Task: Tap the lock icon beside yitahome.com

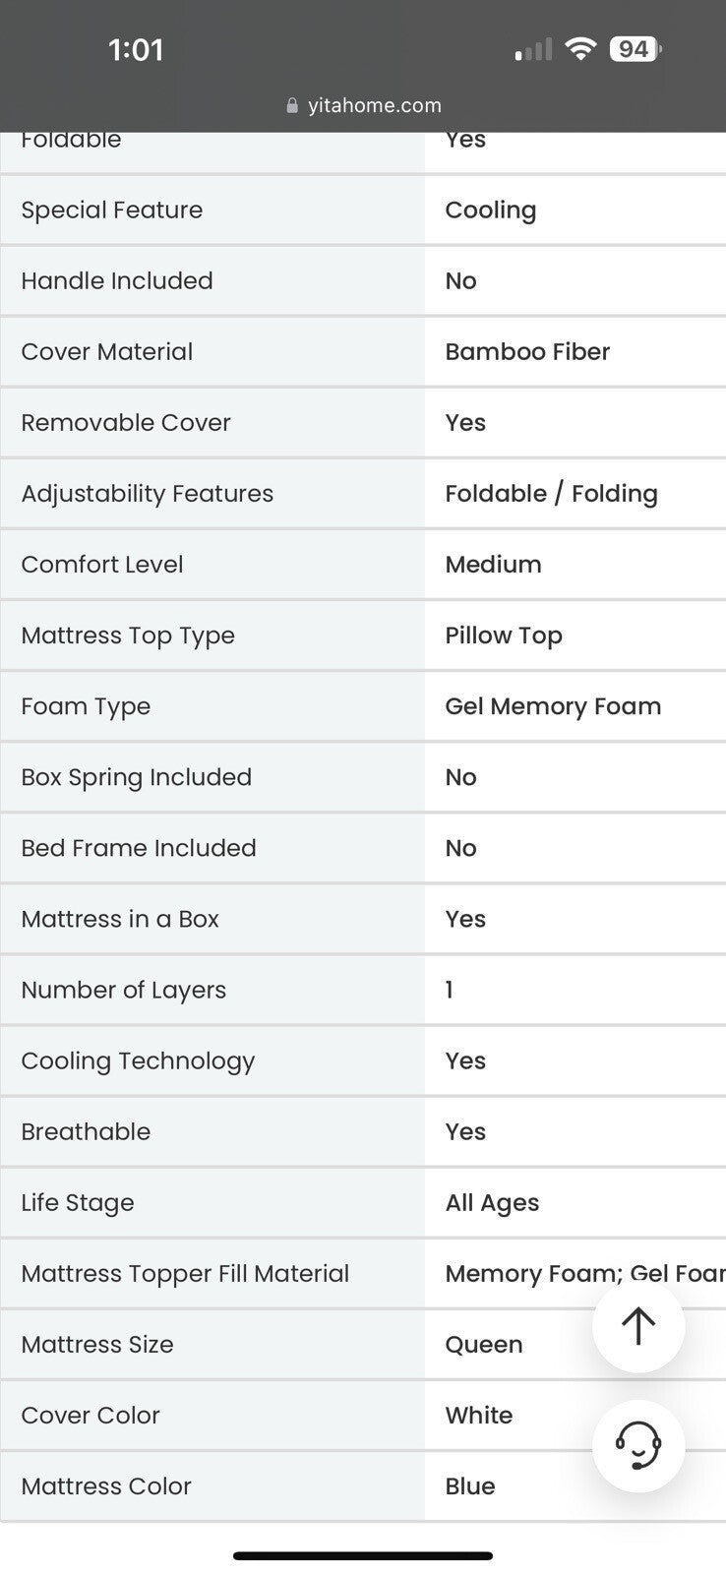Action: 292,105
